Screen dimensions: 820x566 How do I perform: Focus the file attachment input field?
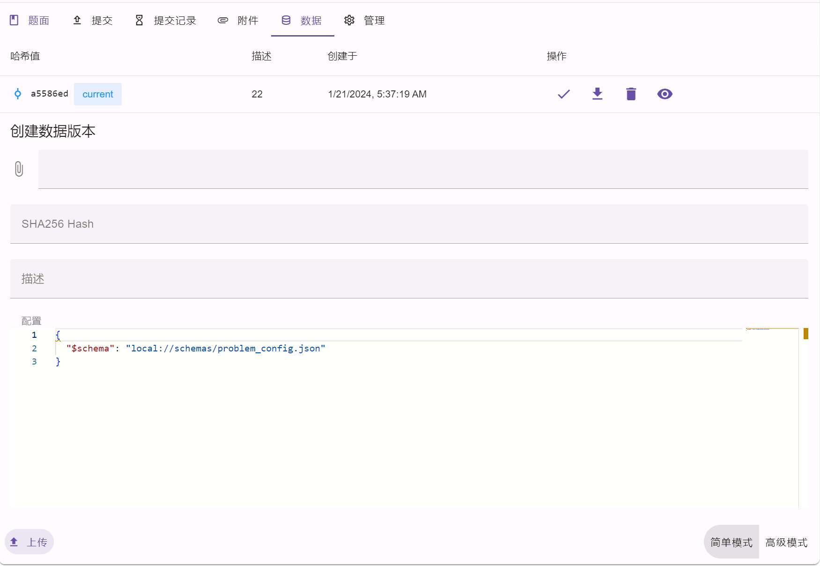[x=423, y=169]
